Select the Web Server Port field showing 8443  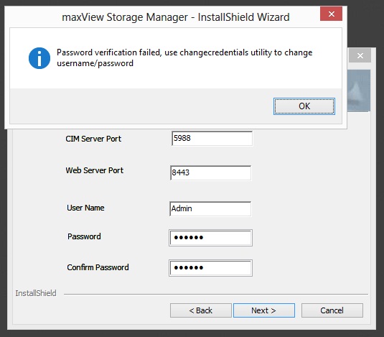pos(210,172)
